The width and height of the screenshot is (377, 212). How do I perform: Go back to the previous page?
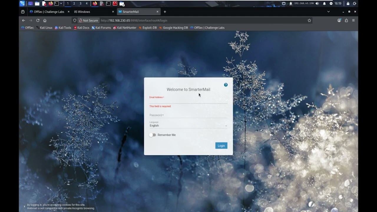[x=24, y=21]
